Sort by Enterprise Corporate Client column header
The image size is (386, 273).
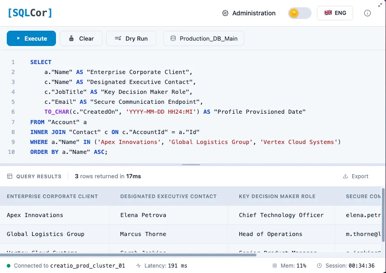52,196
